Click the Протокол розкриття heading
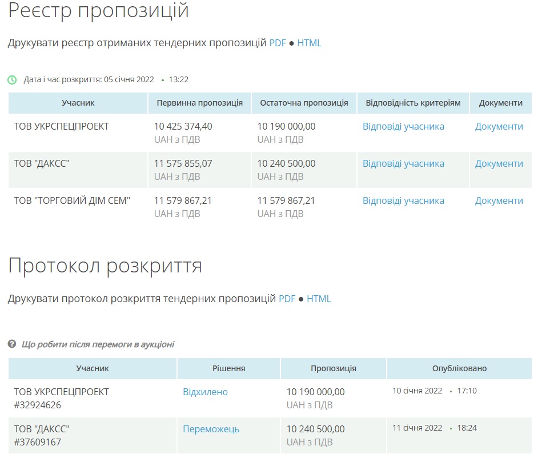The width and height of the screenshot is (534, 454). click(x=105, y=266)
